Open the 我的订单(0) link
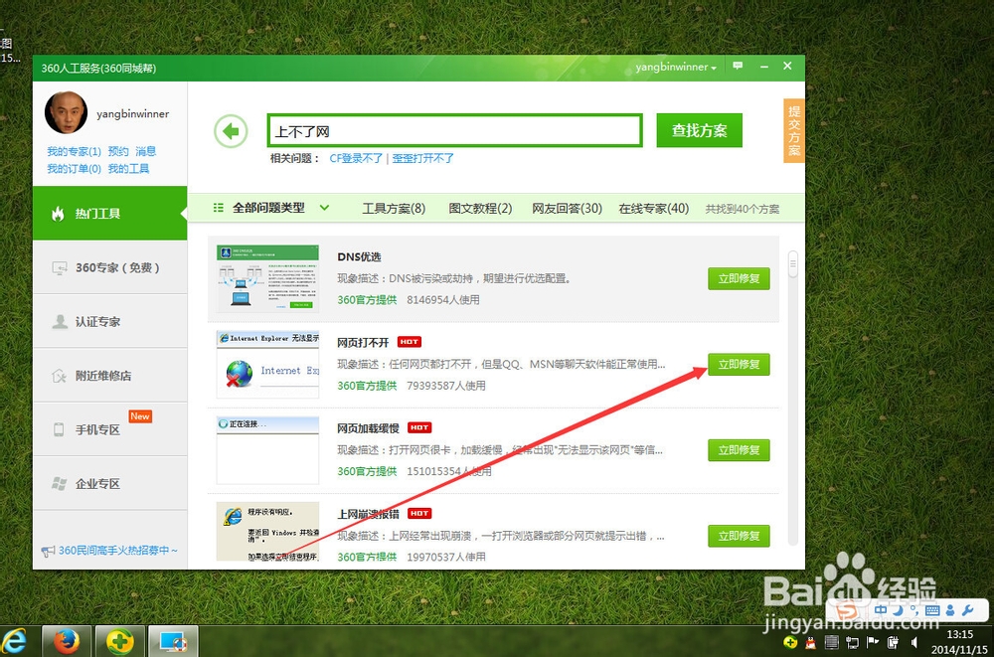Viewport: 994px width, 657px height. (74, 169)
